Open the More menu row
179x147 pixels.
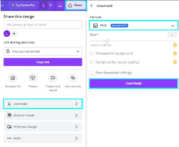tap(43, 138)
